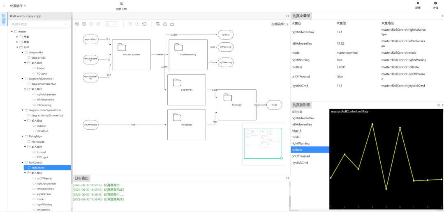Click the export upload icon in diagram toolbar
444x212 pixels.
pos(165,24)
